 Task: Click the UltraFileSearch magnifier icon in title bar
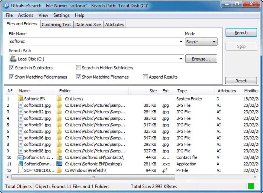(6, 5)
